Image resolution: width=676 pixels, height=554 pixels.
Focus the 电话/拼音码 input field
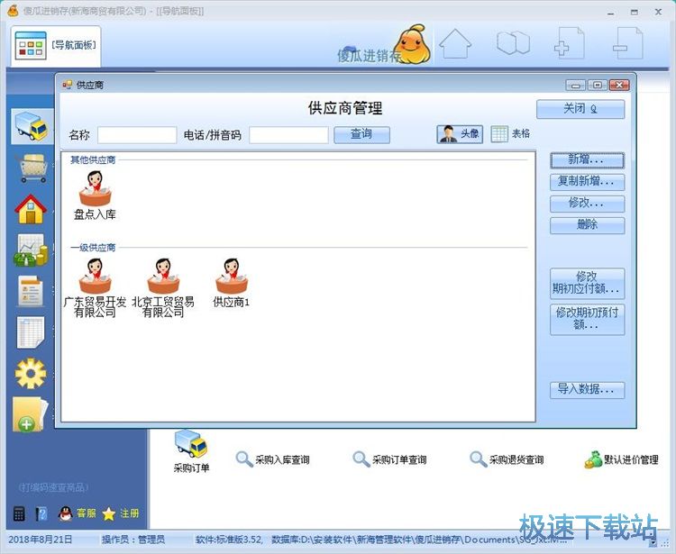(x=288, y=135)
